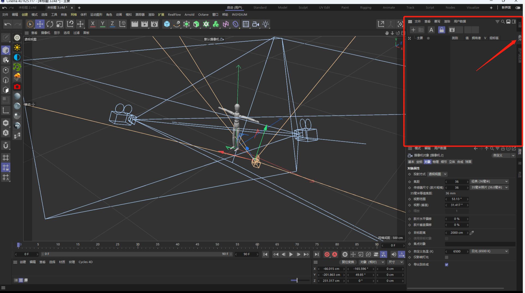Toggle X axis lock icon
525x293 pixels.
pyautogui.click(x=93, y=24)
